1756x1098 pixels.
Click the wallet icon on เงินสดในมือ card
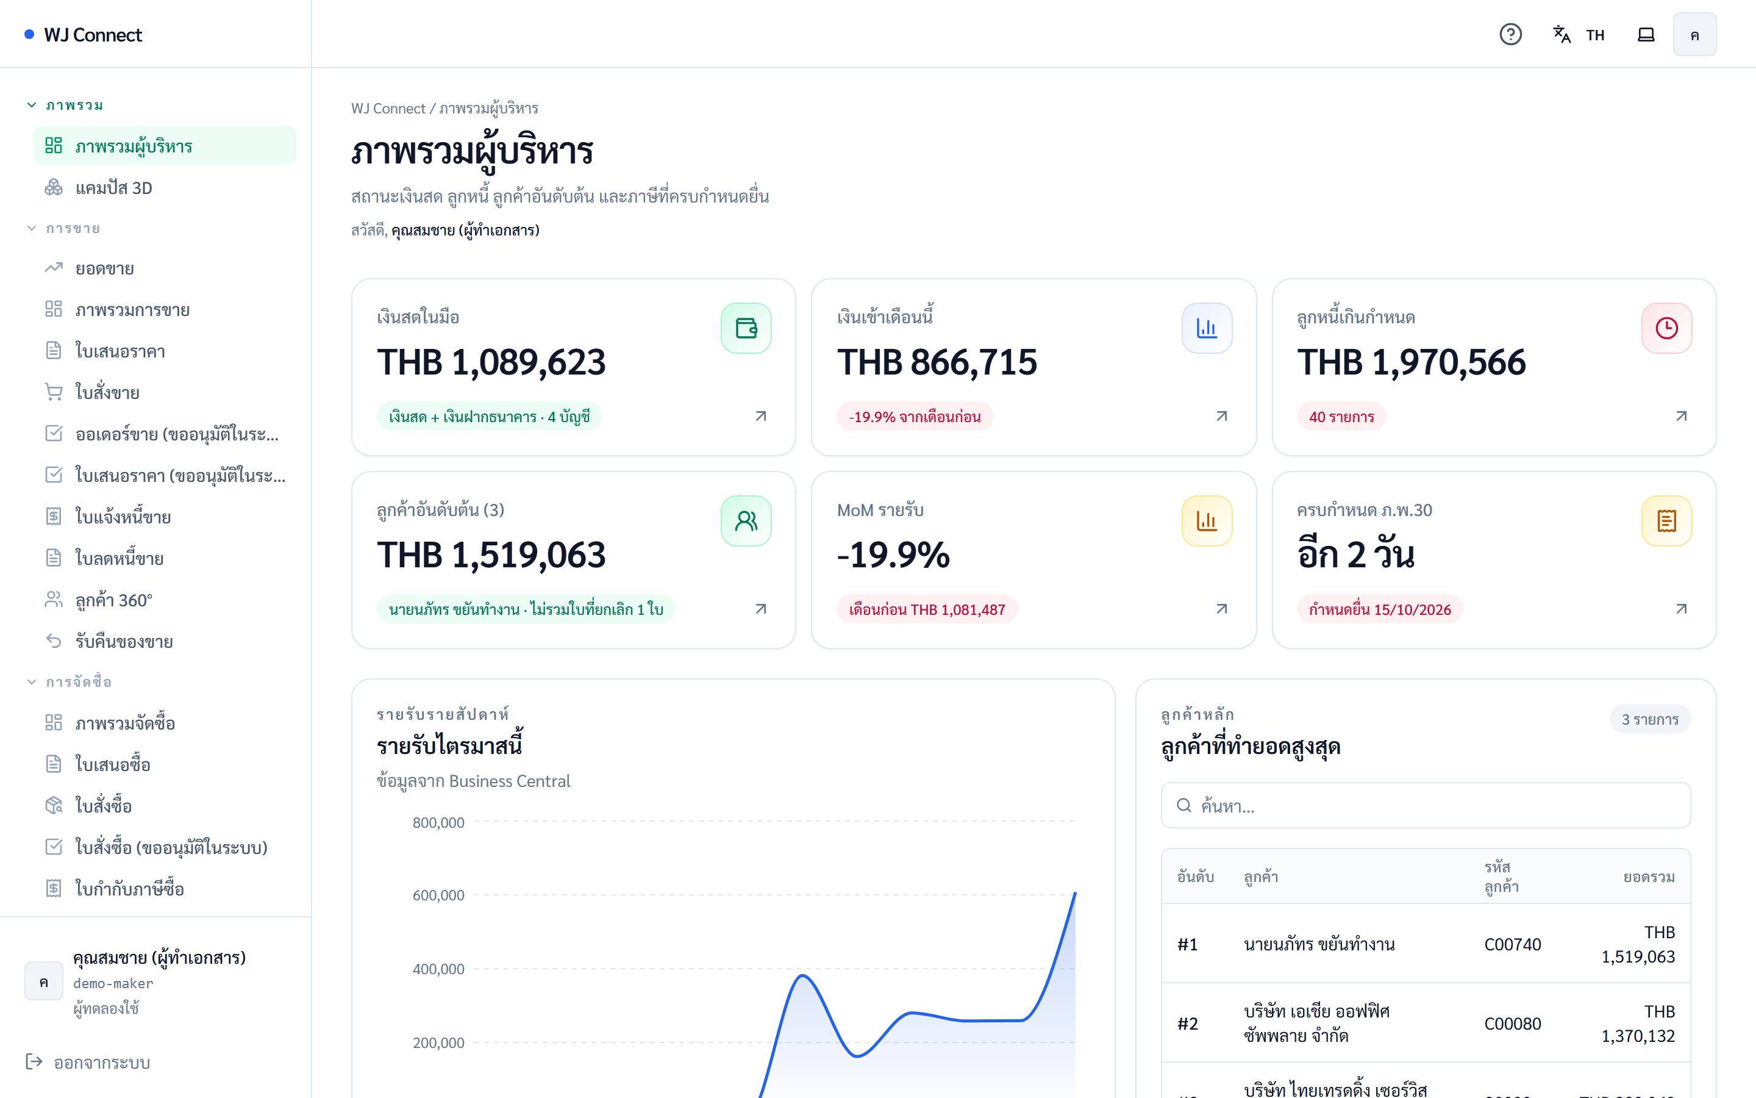(746, 328)
